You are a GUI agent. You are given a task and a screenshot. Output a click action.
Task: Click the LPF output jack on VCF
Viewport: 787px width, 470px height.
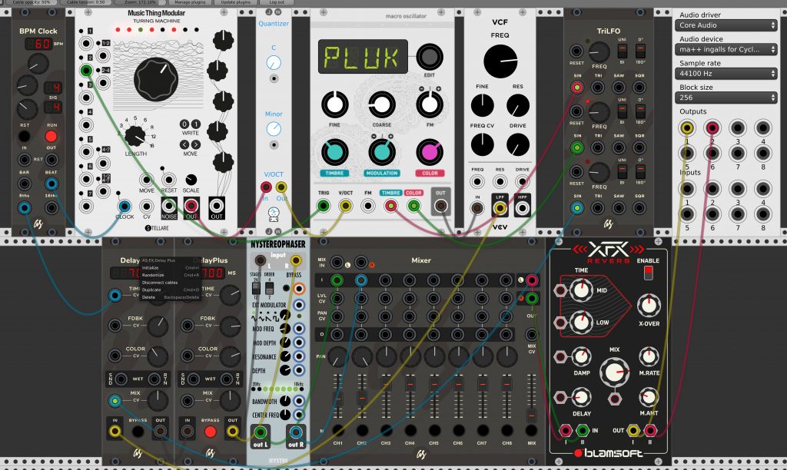tap(500, 208)
